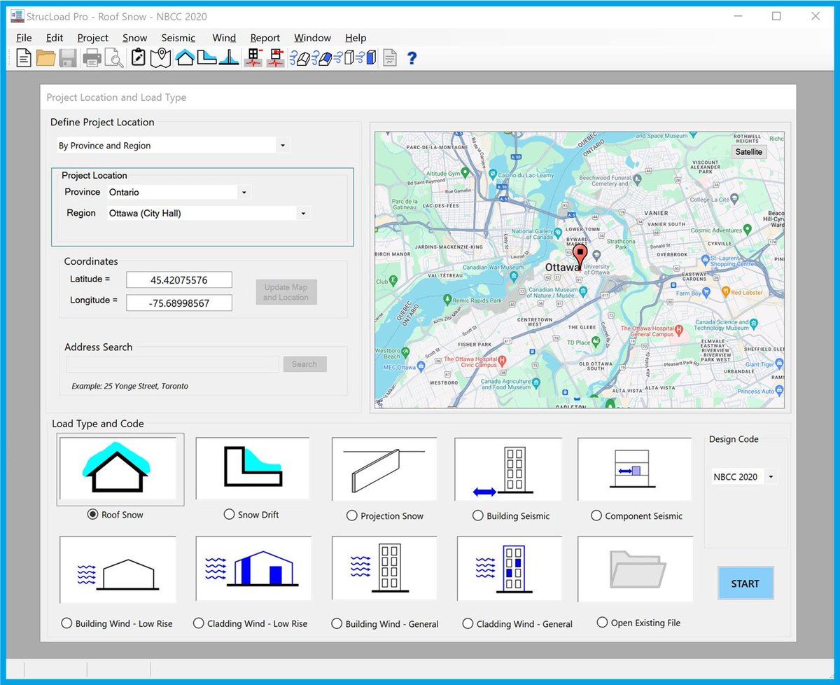Open the Province dropdown
Image resolution: width=840 pixels, height=685 pixels.
(x=244, y=191)
